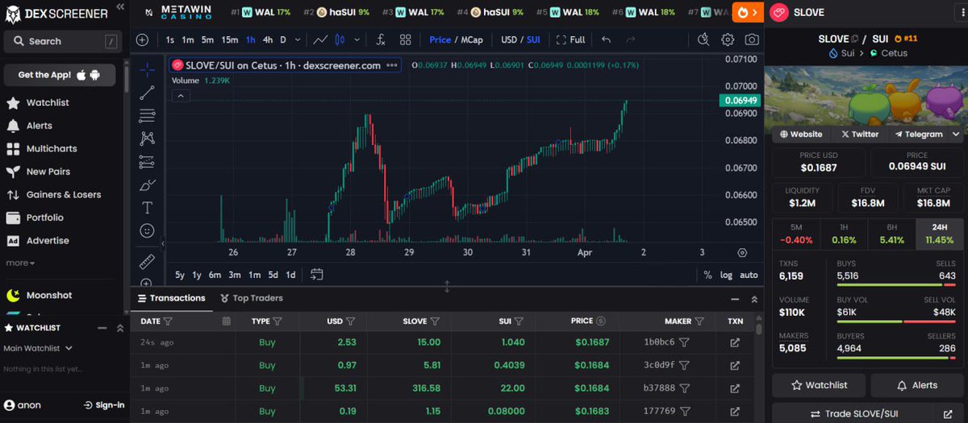Select the 1H price change tab
Viewport: 968px width, 423px height.
coord(844,234)
